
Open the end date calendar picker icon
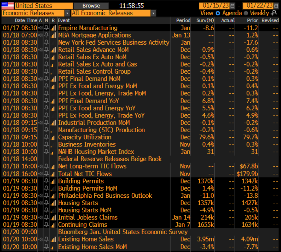pyautogui.click(x=276, y=6)
